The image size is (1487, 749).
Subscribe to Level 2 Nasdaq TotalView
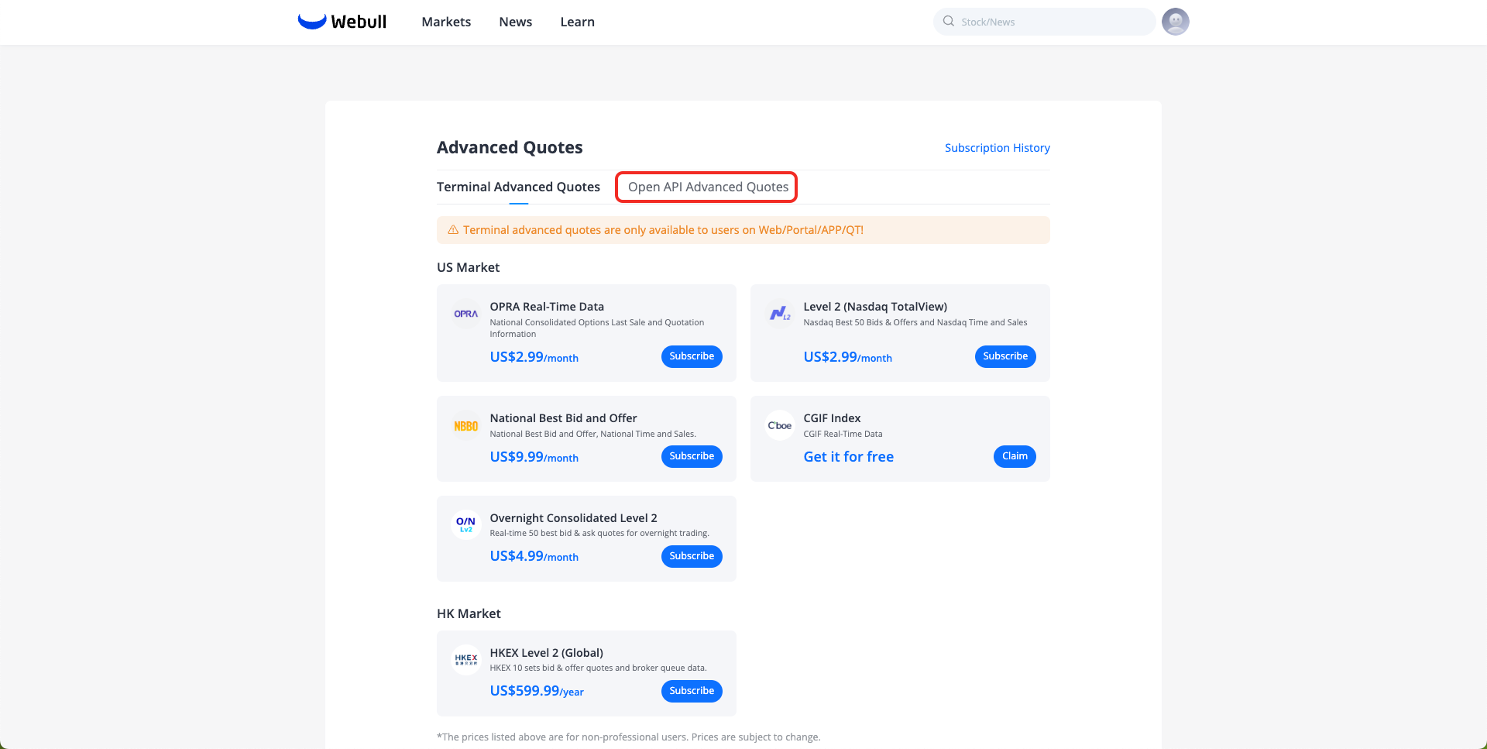tap(1005, 356)
